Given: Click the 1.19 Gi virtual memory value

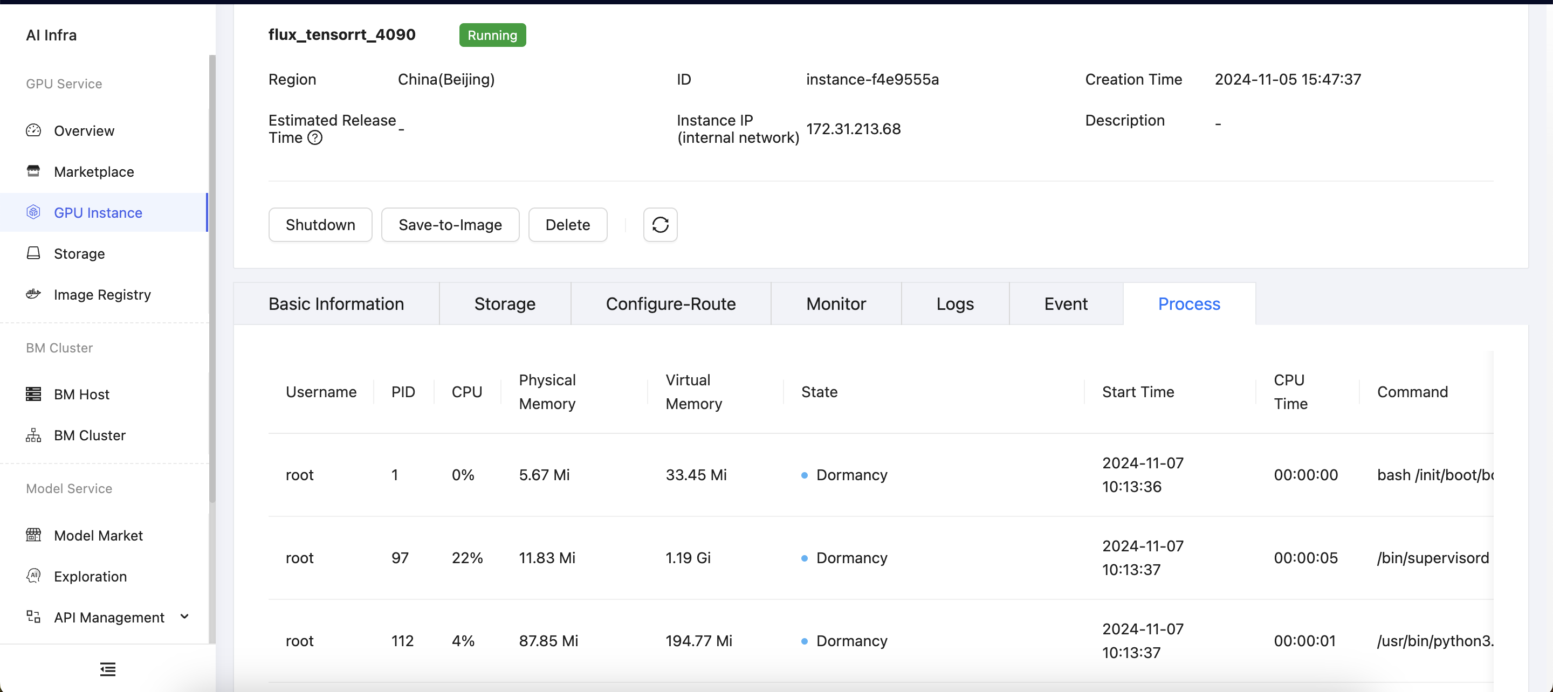Looking at the screenshot, I should [x=688, y=558].
